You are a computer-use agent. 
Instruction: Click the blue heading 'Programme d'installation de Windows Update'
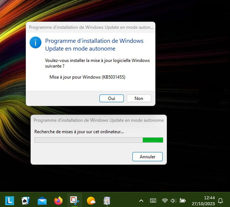[x=94, y=45]
